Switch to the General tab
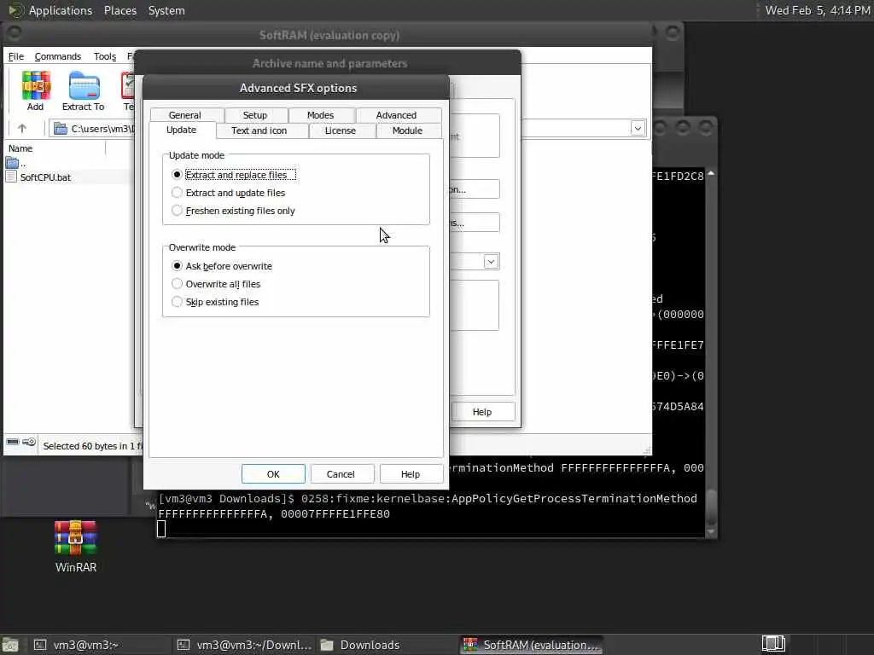Image resolution: width=874 pixels, height=655 pixels. 185,115
